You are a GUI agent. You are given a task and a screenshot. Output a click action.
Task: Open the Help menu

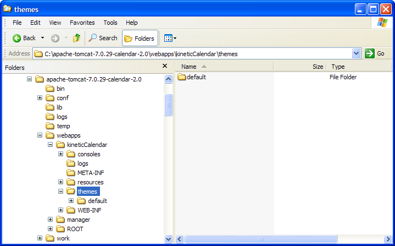coord(132,23)
